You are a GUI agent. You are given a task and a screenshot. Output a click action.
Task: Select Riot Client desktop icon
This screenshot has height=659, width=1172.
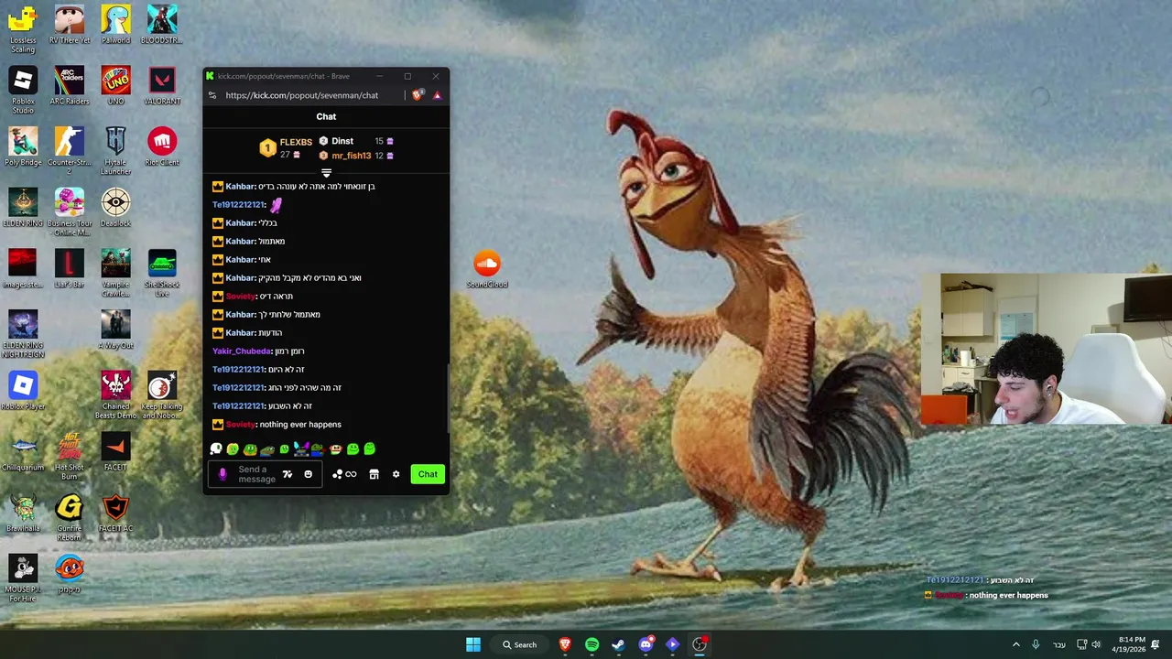tap(162, 146)
